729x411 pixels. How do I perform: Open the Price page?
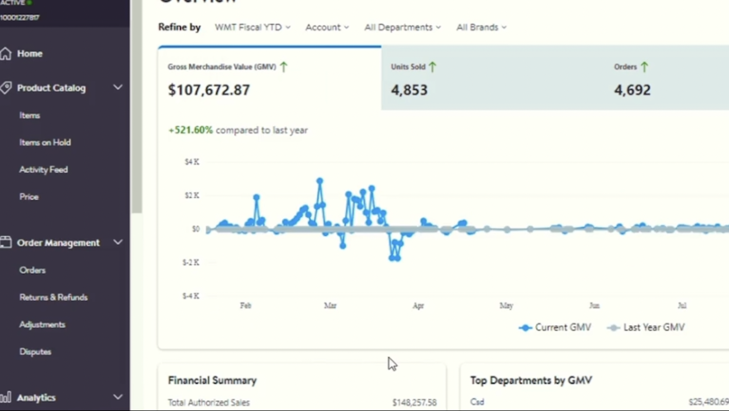29,197
